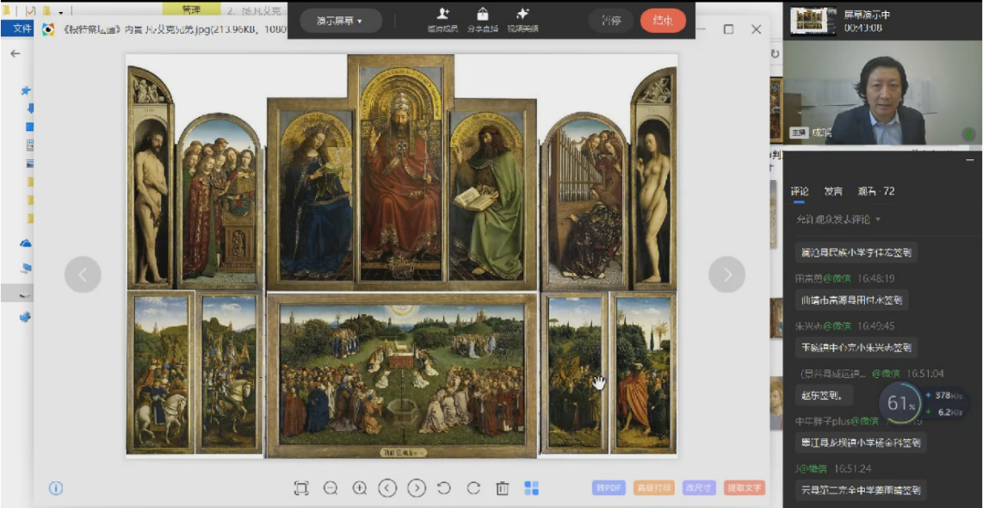
Task: Click the 提取文字 extract text button
Action: (x=745, y=488)
